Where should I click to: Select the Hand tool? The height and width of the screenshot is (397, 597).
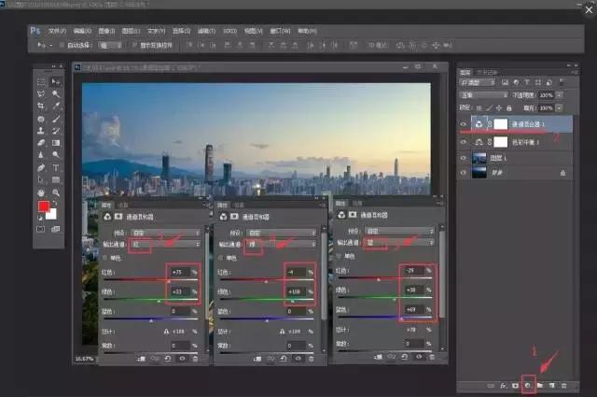(40, 191)
